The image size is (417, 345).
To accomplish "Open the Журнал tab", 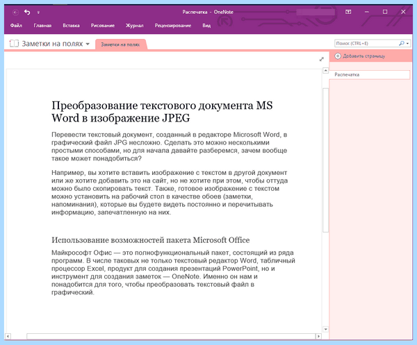I will (x=135, y=26).
